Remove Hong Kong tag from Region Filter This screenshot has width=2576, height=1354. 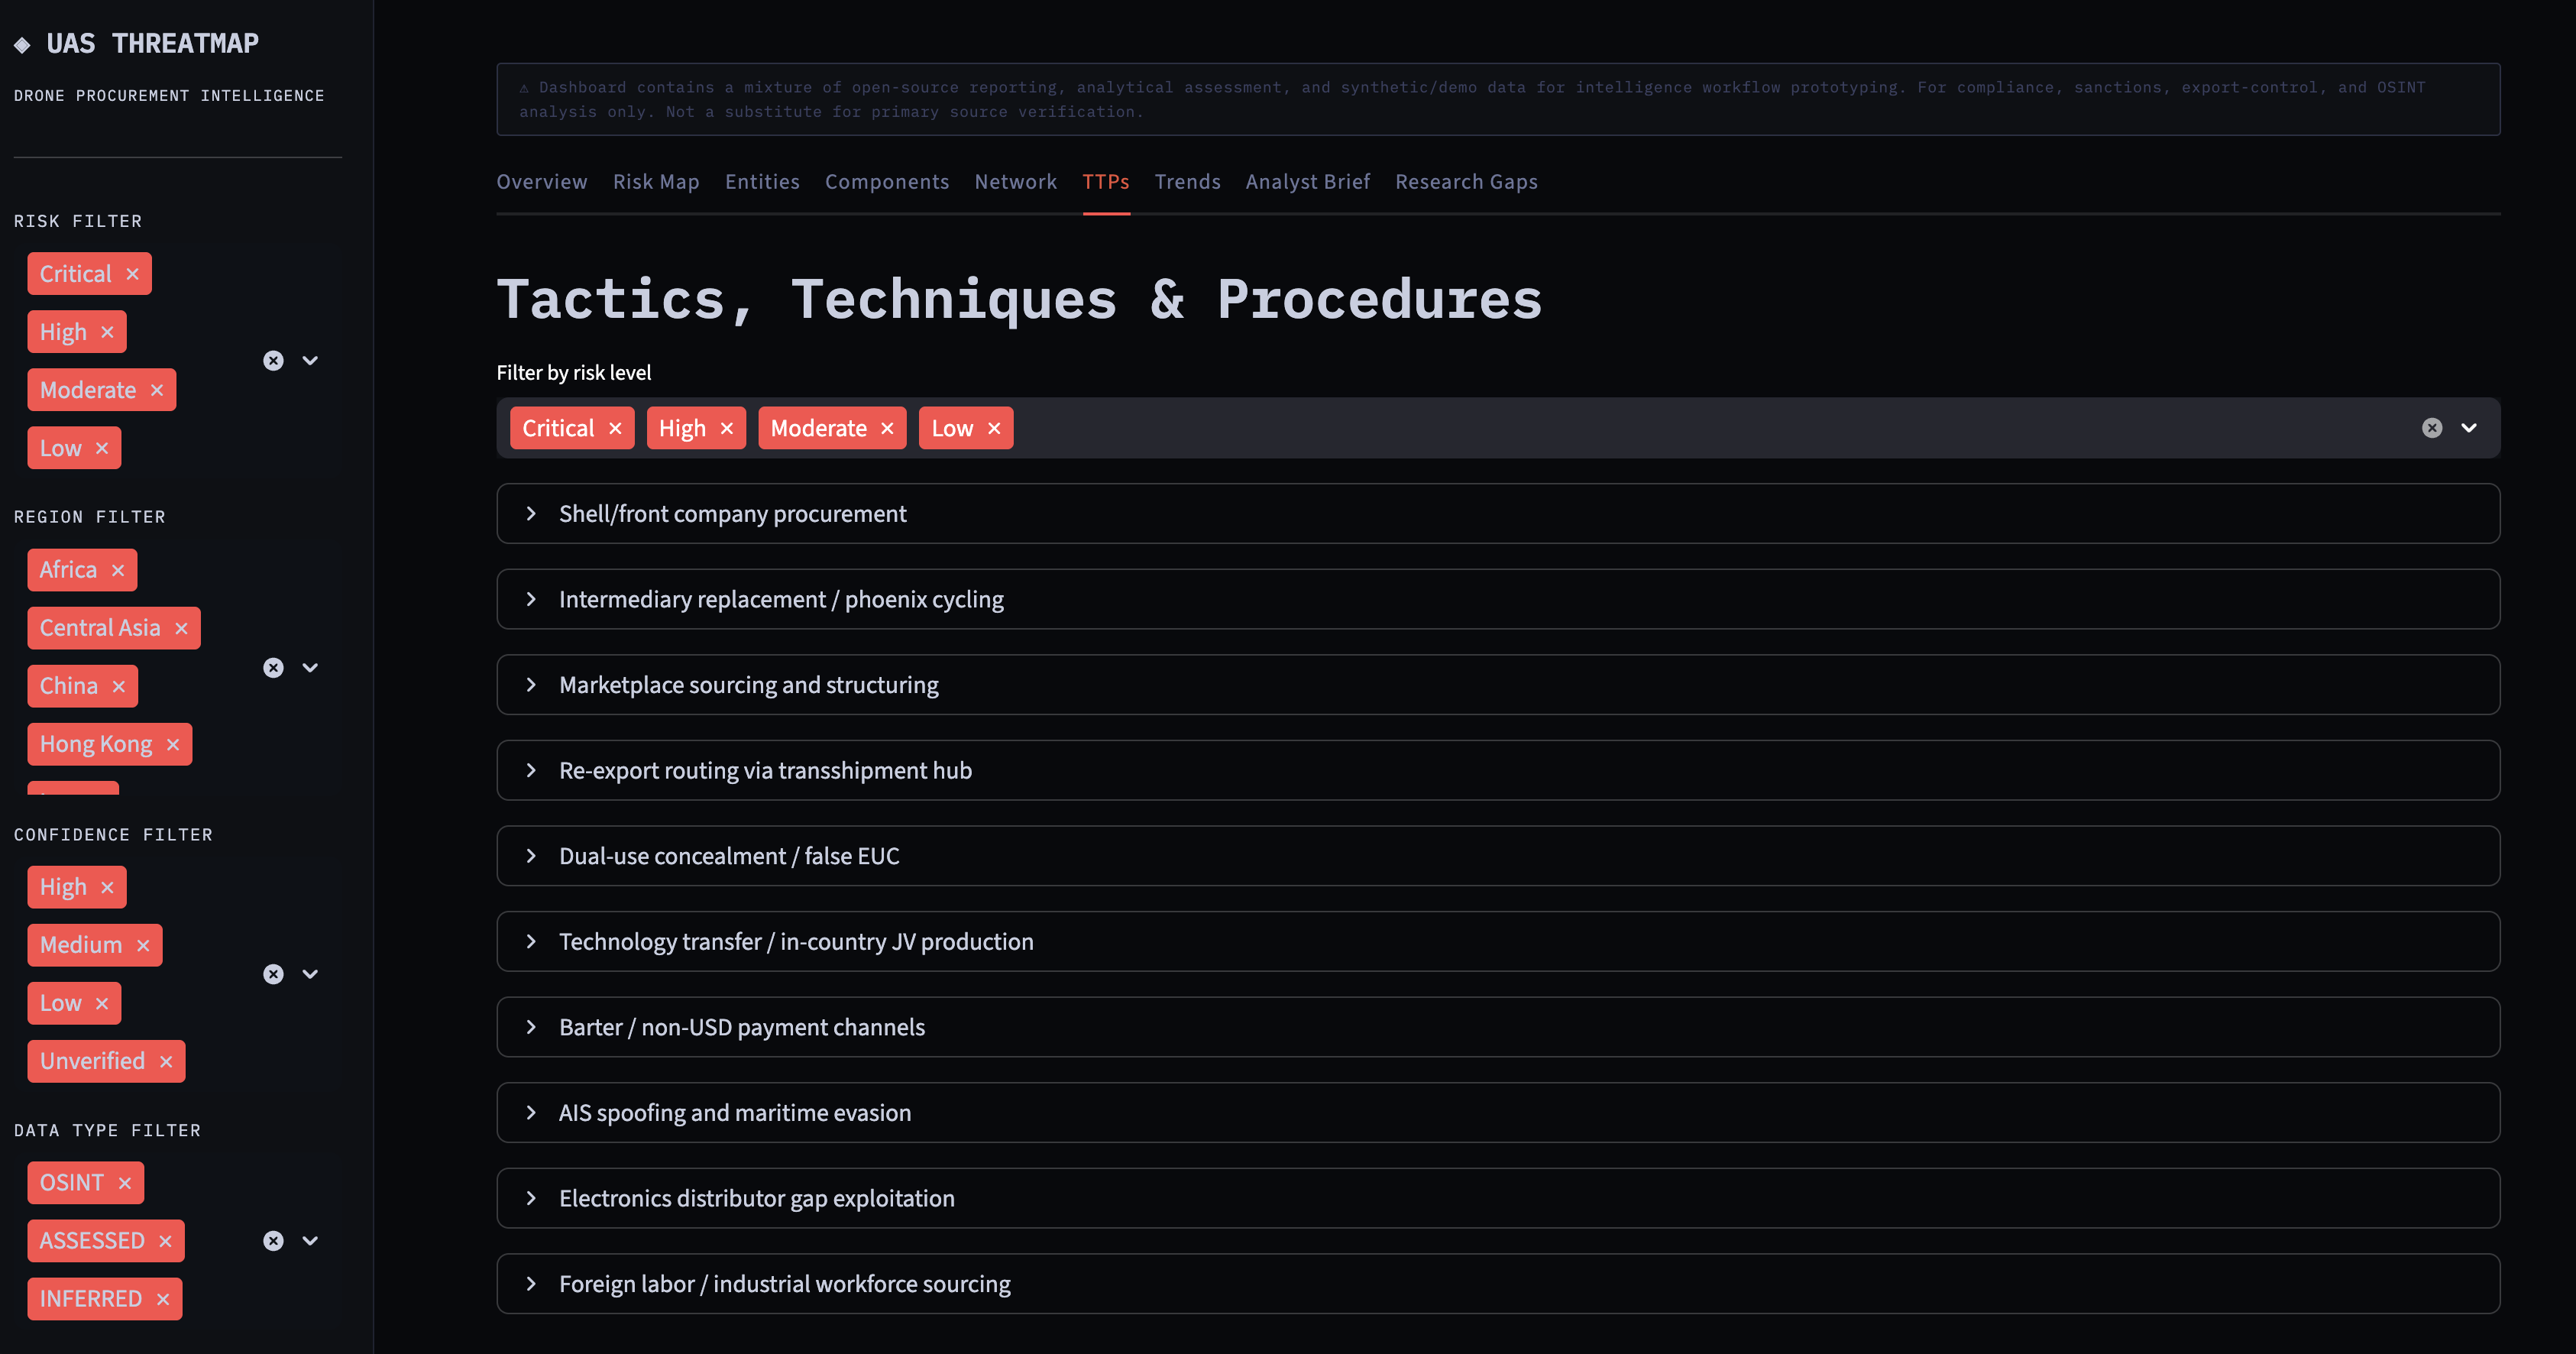[172, 744]
